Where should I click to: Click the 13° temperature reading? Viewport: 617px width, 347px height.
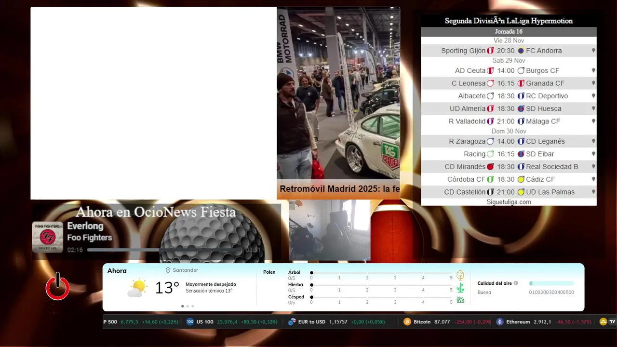167,288
